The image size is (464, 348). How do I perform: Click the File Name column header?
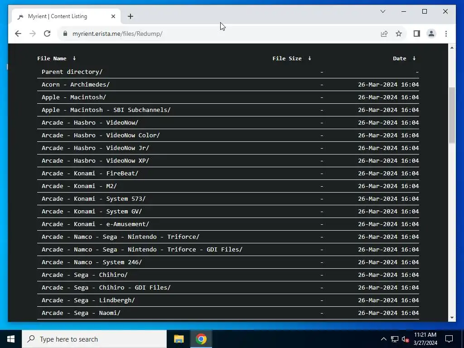(x=52, y=58)
